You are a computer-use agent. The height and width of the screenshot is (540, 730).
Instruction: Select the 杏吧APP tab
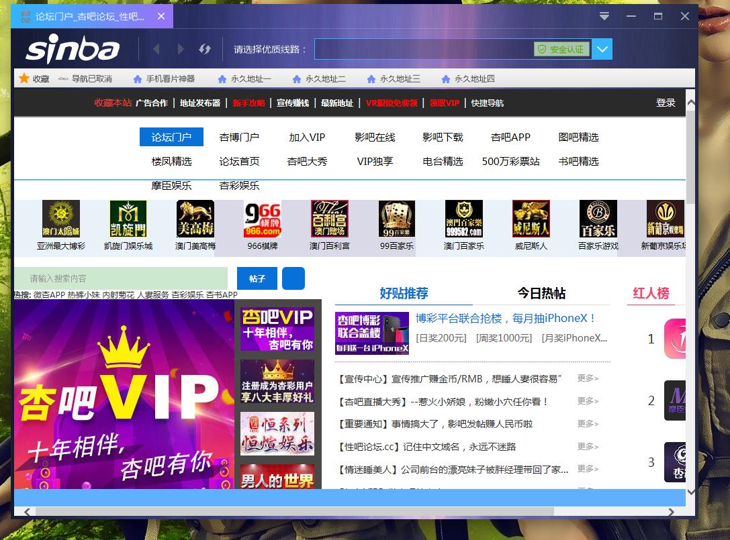(x=509, y=137)
